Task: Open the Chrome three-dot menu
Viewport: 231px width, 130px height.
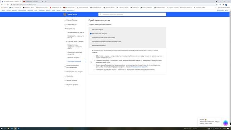Action: click(229, 5)
